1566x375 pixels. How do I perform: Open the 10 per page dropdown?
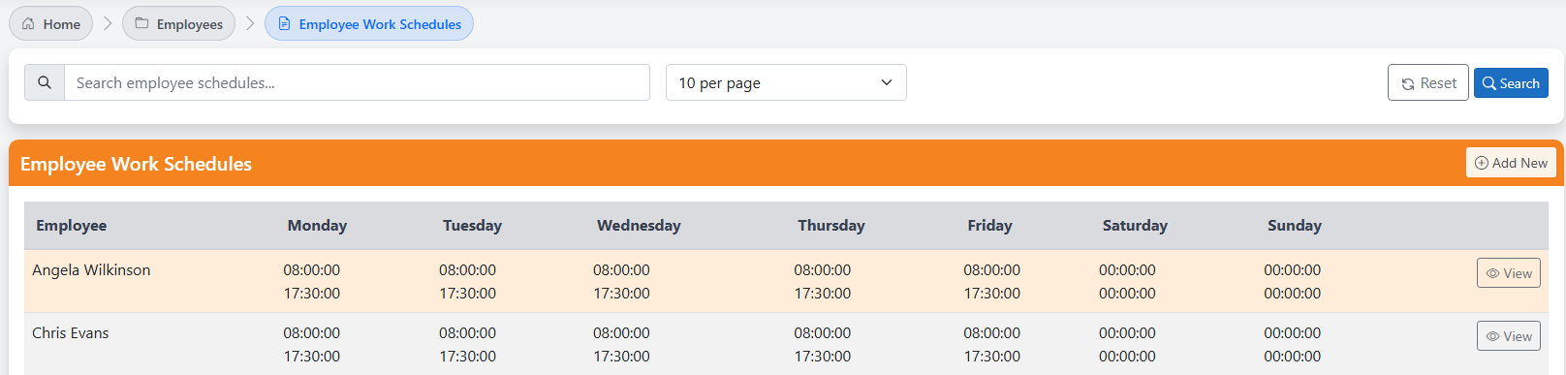(786, 82)
